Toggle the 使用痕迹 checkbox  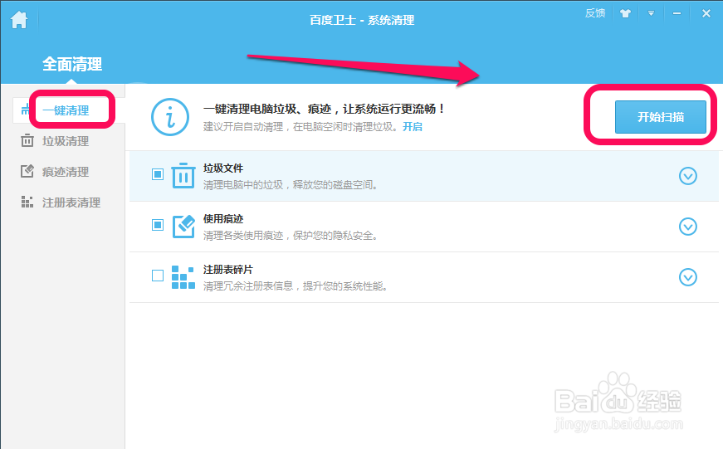158,225
